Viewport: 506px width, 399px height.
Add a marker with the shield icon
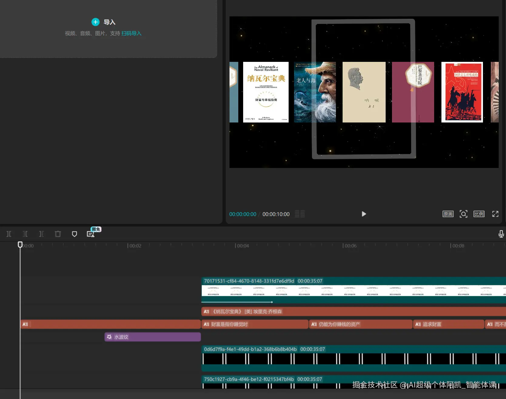(74, 234)
